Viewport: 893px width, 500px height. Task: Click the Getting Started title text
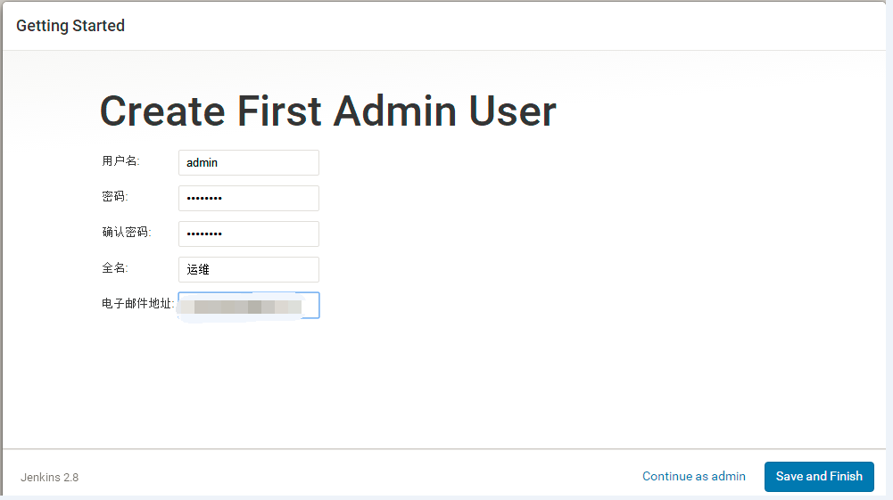pyautogui.click(x=70, y=26)
